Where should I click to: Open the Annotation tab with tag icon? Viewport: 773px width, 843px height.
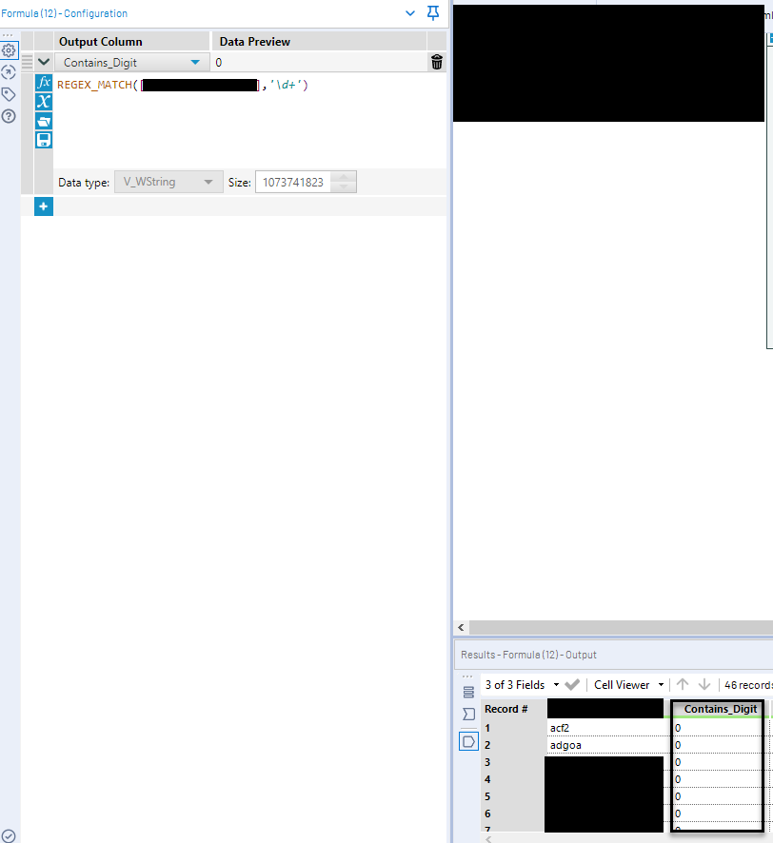10,94
